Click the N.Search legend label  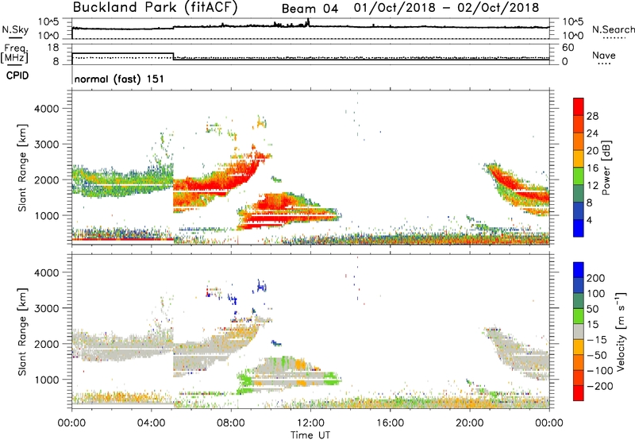pyautogui.click(x=613, y=29)
